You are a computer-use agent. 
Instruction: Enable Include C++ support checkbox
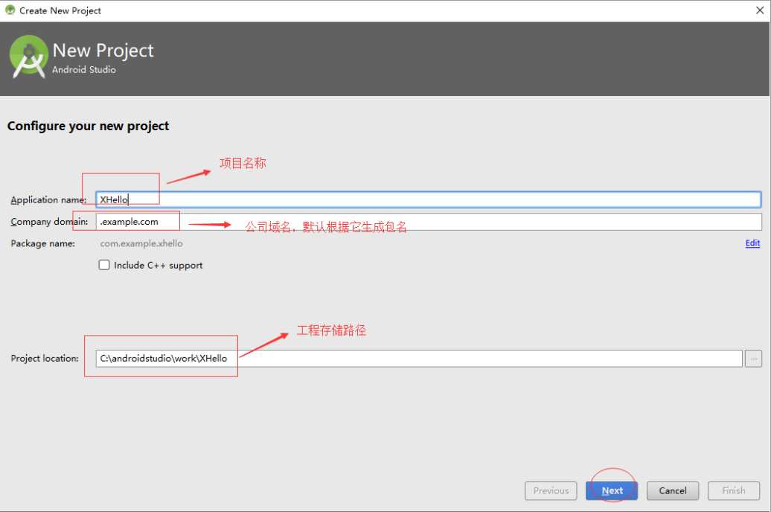point(103,265)
